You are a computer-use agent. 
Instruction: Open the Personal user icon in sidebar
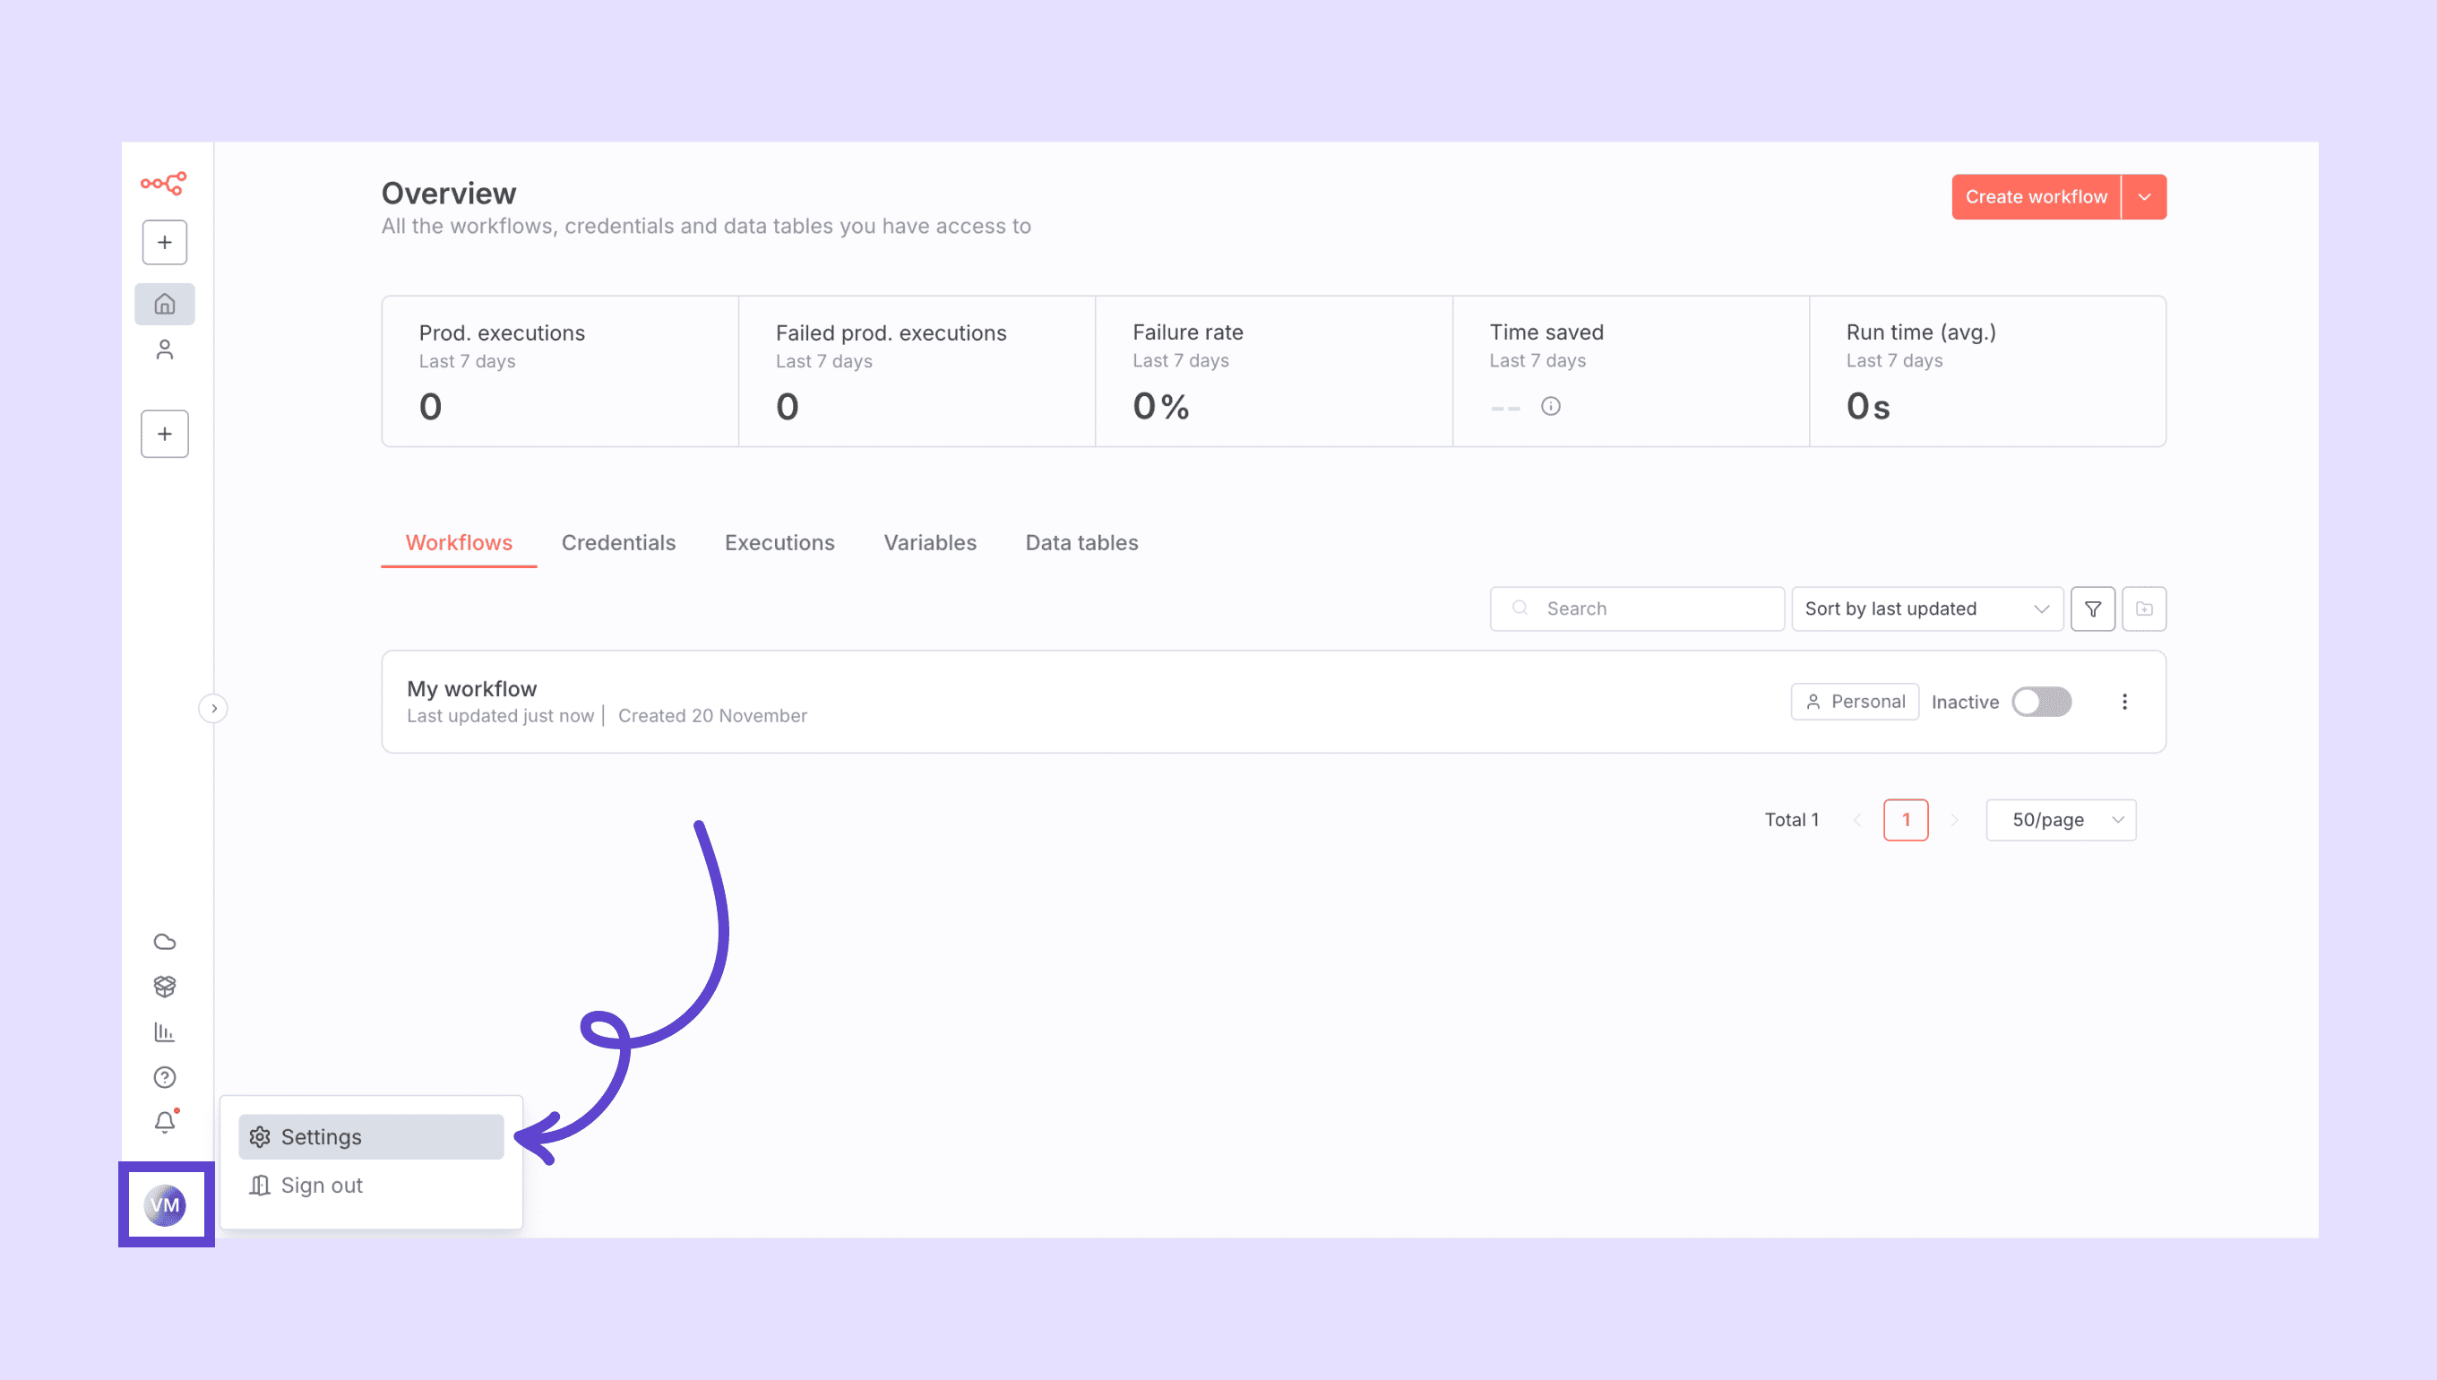(x=165, y=349)
